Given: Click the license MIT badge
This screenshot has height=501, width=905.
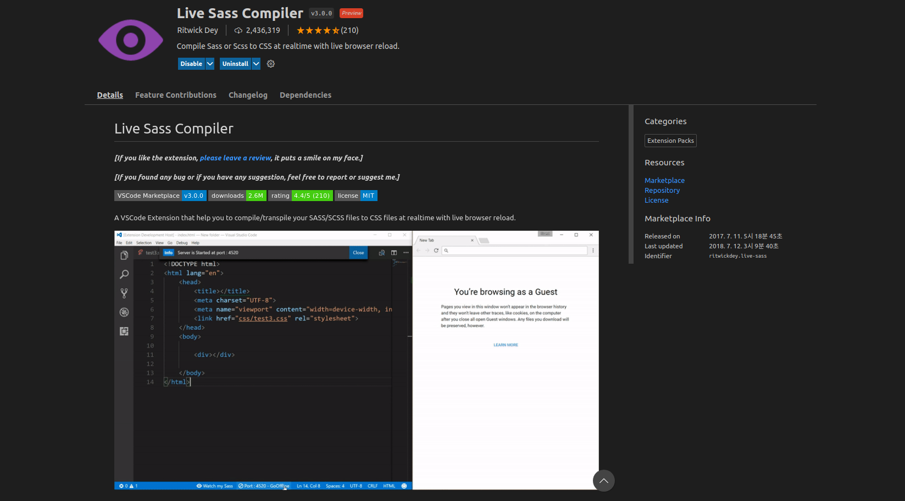Looking at the screenshot, I should 356,196.
